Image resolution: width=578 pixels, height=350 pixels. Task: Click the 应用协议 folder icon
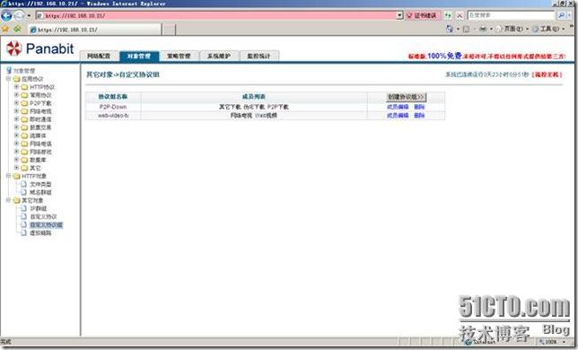(x=16, y=79)
